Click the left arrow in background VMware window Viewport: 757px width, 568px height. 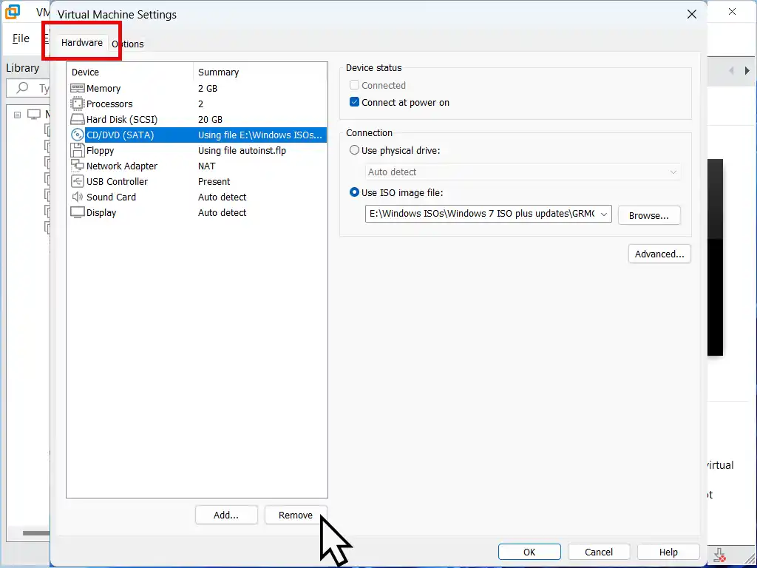pyautogui.click(x=731, y=71)
